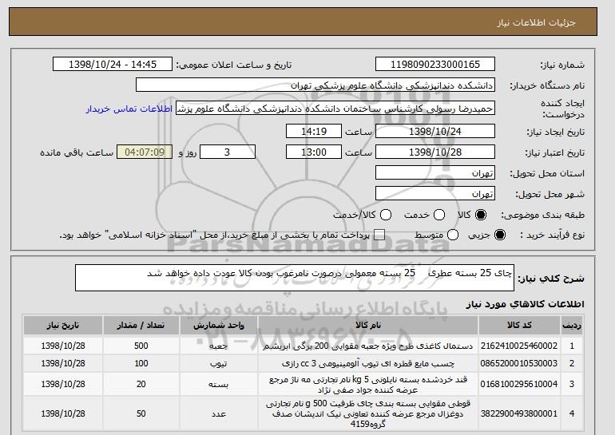The width and height of the screenshot is (615, 435).
Task: Click the ایجاد کننده درخواست field
Action: click(x=335, y=109)
